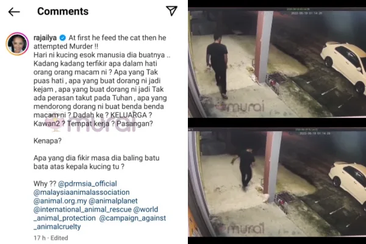The height and width of the screenshot is (244, 366).
Task: Select the top CCTV frame image
Action: click(277, 63)
